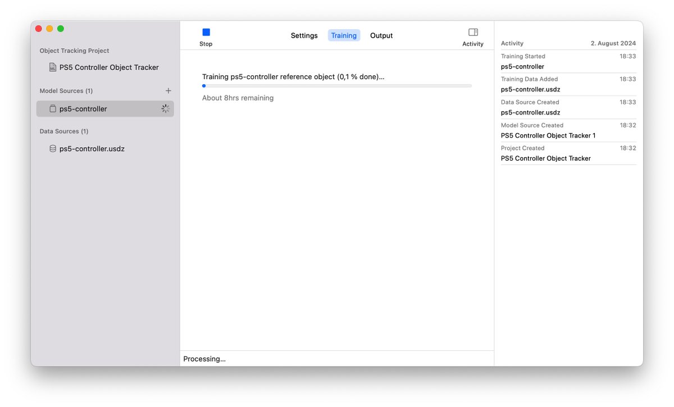Click the 'Activity' panel heading
This screenshot has height=407, width=674.
(x=512, y=43)
